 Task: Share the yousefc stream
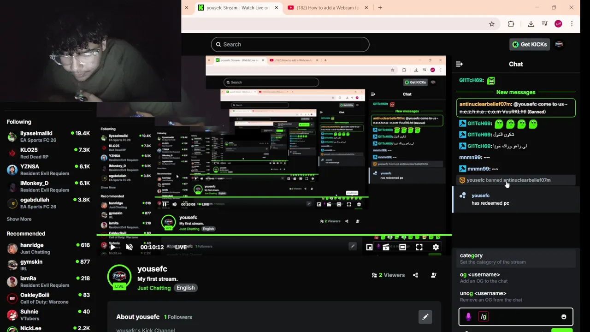pos(415,275)
